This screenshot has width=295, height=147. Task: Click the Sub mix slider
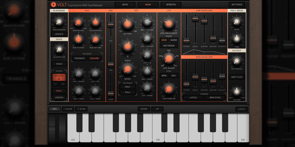[x=111, y=64]
